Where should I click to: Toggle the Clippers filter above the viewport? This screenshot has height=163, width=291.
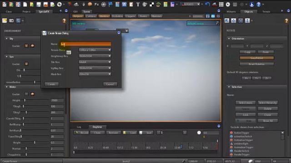pyautogui.click(x=130, y=16)
